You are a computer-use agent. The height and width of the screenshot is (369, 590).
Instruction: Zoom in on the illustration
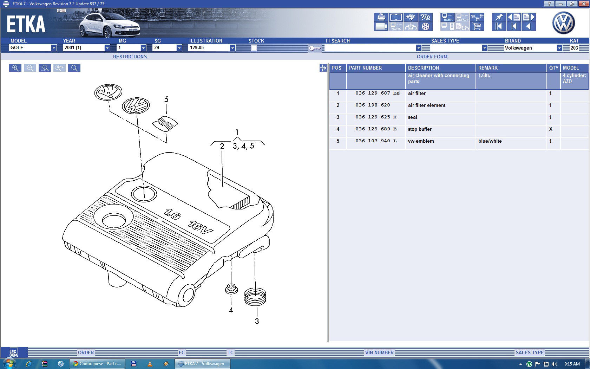coord(15,68)
